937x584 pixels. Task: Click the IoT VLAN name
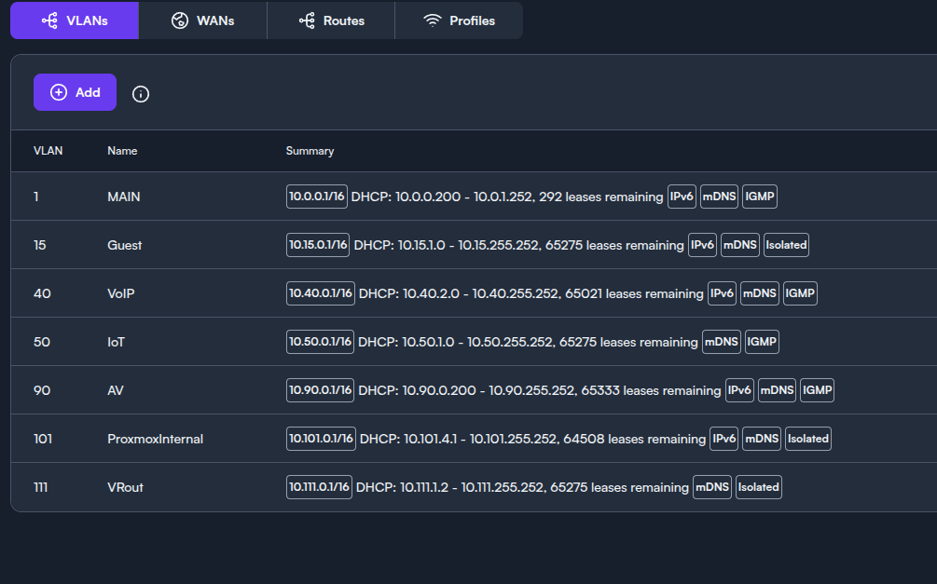tap(116, 342)
